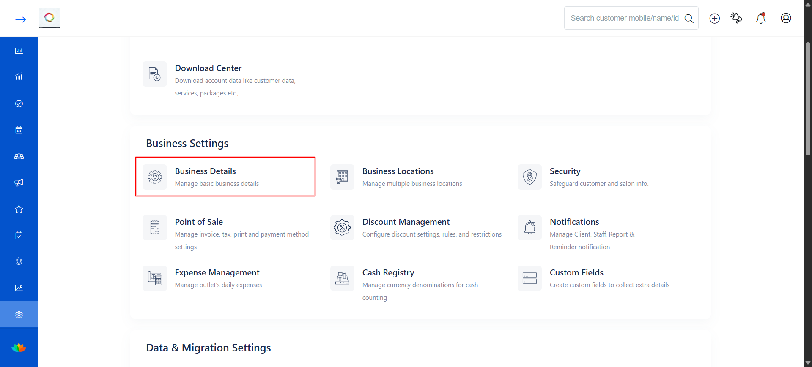Click 'Create custom fields to collect extra details'

(609, 285)
